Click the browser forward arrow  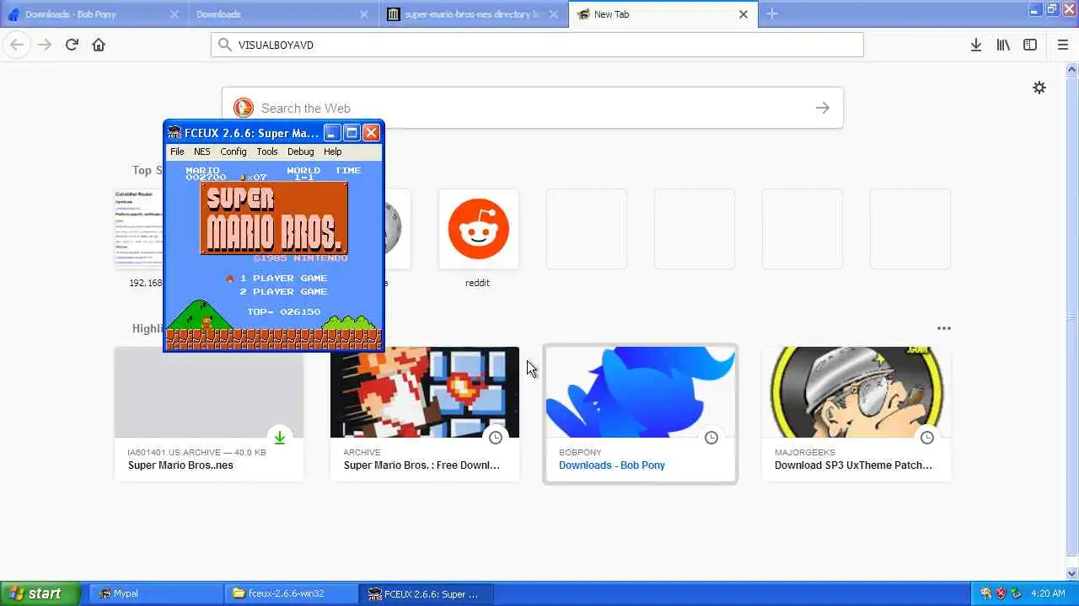pyautogui.click(x=45, y=45)
